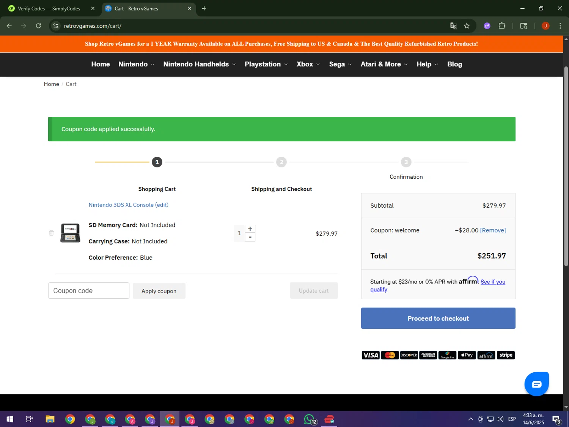569x427 pixels.
Task: Click the Update cart button
Action: [314, 291]
